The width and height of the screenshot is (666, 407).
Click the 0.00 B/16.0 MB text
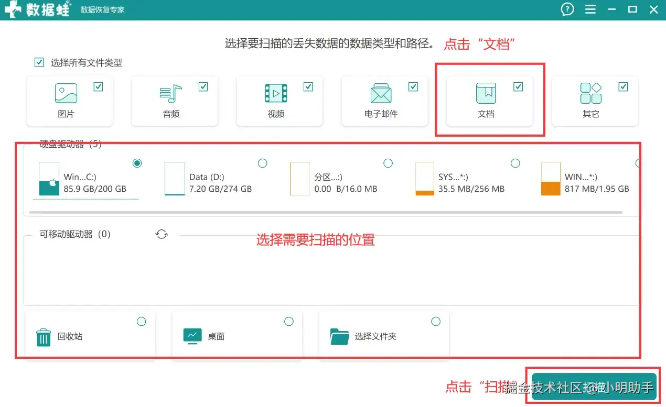click(346, 189)
